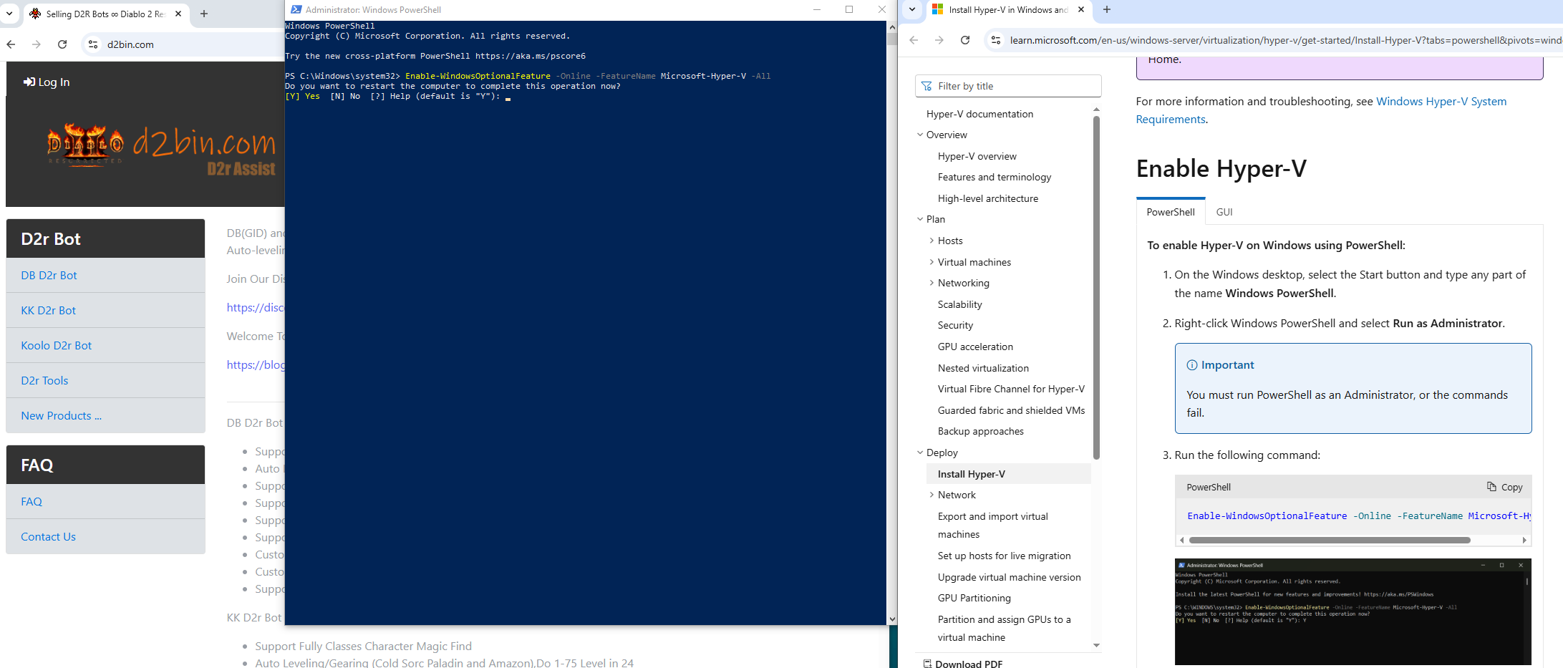1563x668 pixels.
Task: Collapse the Overview tree section
Action: point(920,135)
